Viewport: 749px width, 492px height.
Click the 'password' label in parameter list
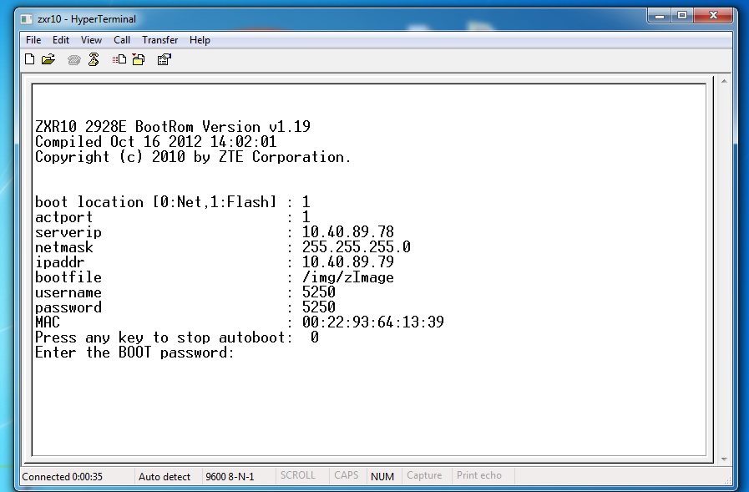(68, 307)
